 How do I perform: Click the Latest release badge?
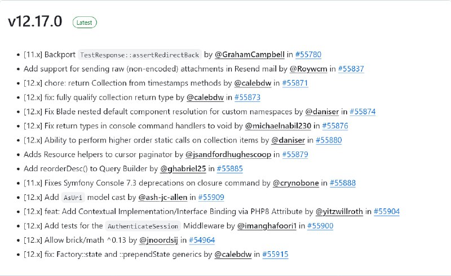click(x=85, y=23)
